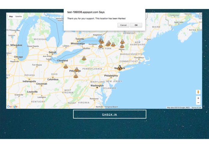Click the marker icon over New York City

pos(120,68)
